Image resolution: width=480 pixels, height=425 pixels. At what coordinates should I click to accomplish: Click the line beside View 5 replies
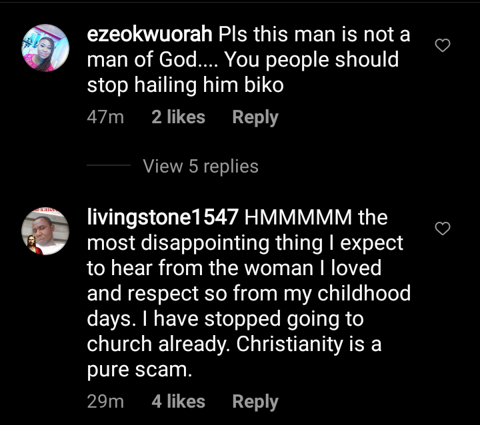click(x=109, y=165)
